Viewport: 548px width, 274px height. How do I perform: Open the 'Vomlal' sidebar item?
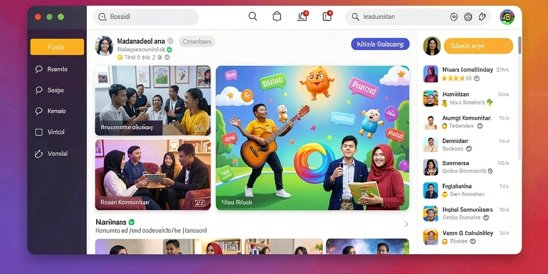(x=57, y=154)
